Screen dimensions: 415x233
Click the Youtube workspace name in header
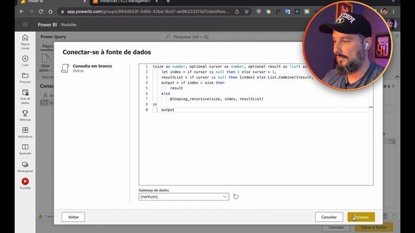[68, 25]
